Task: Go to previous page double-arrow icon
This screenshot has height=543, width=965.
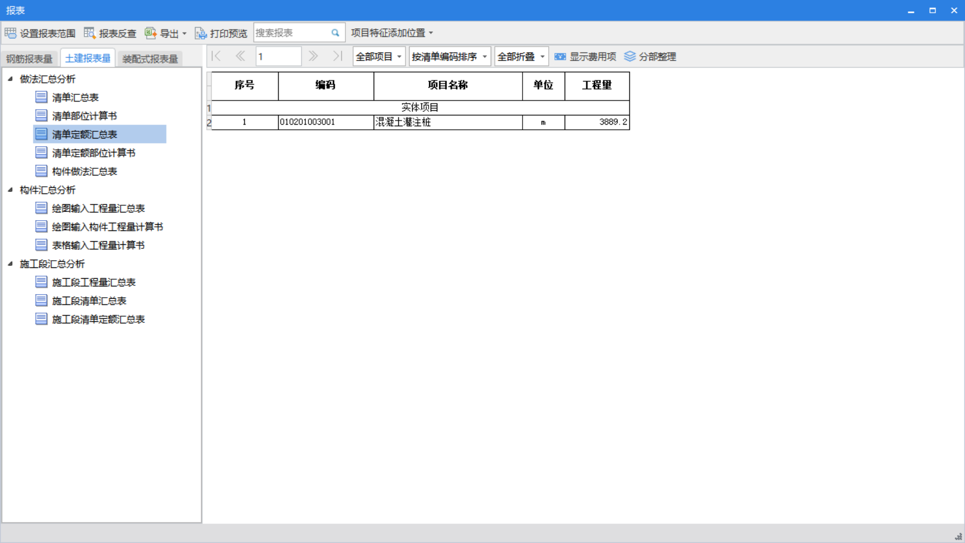Action: pyautogui.click(x=240, y=56)
